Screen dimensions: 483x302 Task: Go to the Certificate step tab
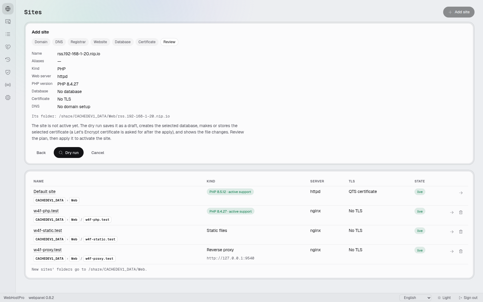[147, 42]
